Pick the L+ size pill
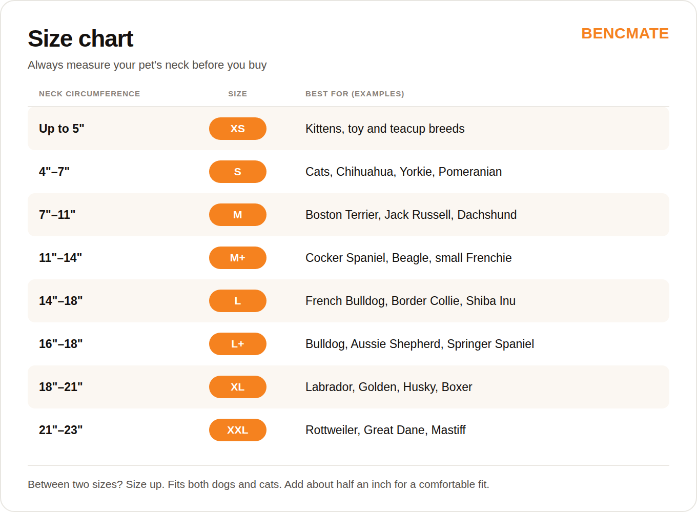The width and height of the screenshot is (697, 512). 237,344
